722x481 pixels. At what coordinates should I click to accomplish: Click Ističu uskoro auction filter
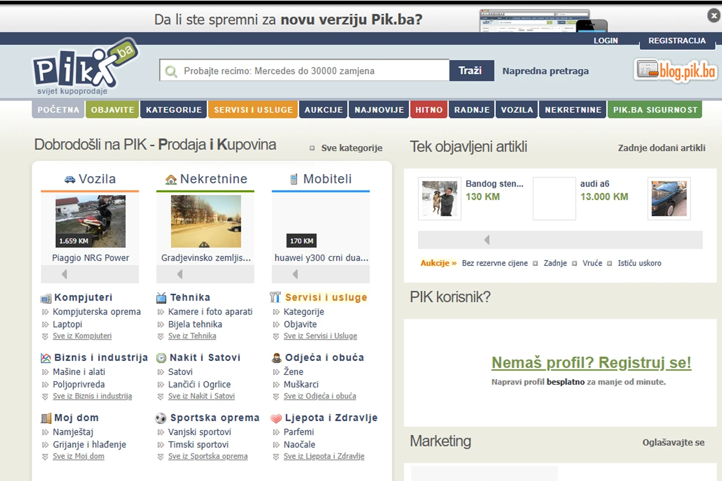click(640, 263)
